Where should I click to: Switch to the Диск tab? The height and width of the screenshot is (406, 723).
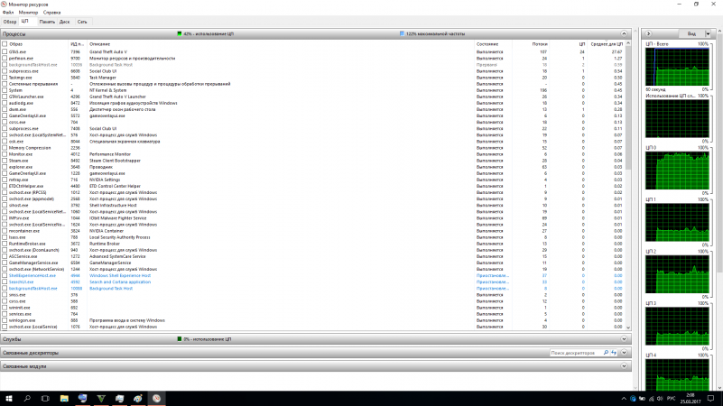65,22
